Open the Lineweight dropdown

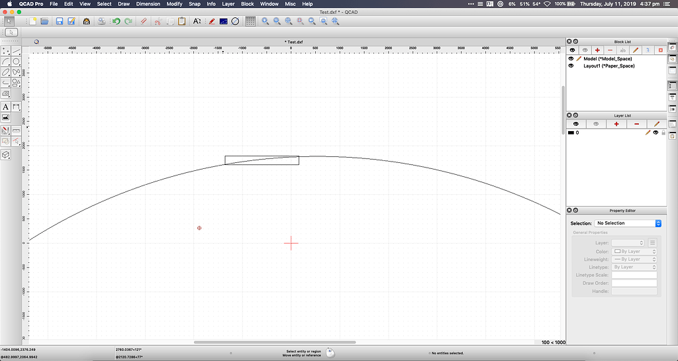tap(634, 260)
